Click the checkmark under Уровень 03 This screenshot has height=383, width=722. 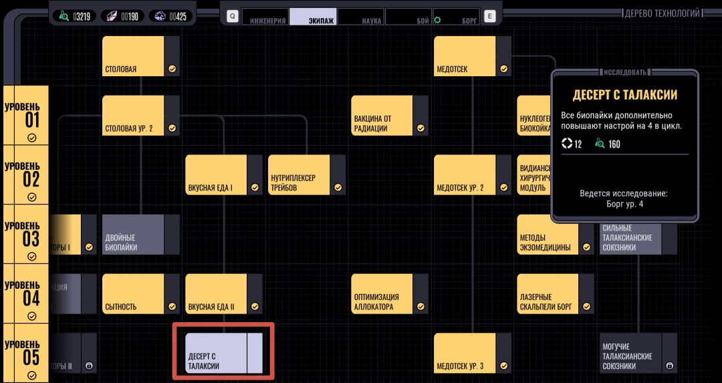[x=31, y=257]
